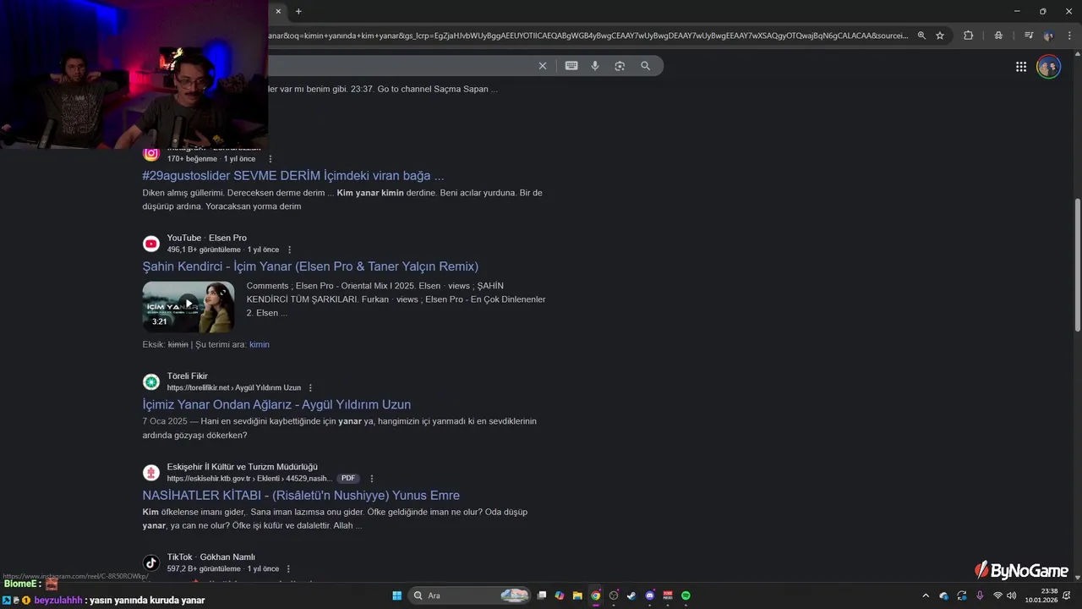Open Chrome profile avatar in toolbar
The height and width of the screenshot is (609, 1082).
point(1048,36)
